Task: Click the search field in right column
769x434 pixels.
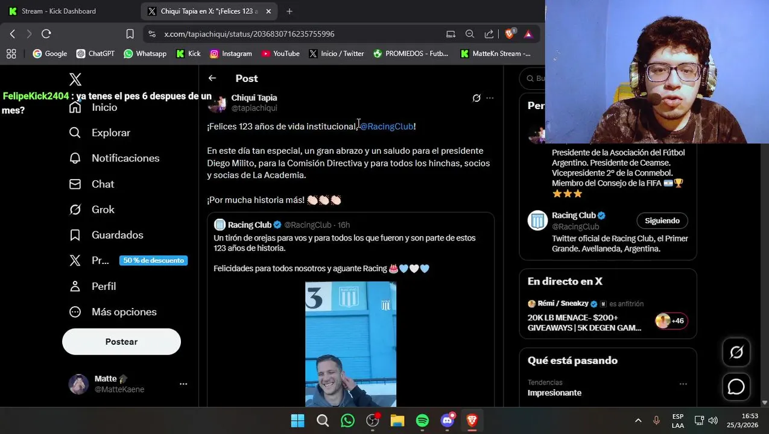Action: click(534, 78)
